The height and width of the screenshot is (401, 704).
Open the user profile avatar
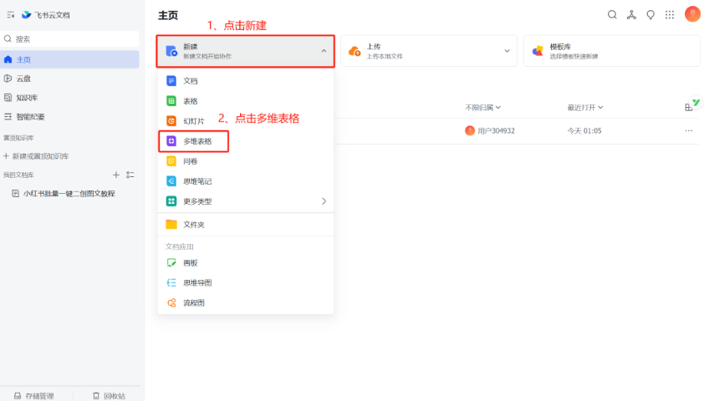click(x=692, y=14)
